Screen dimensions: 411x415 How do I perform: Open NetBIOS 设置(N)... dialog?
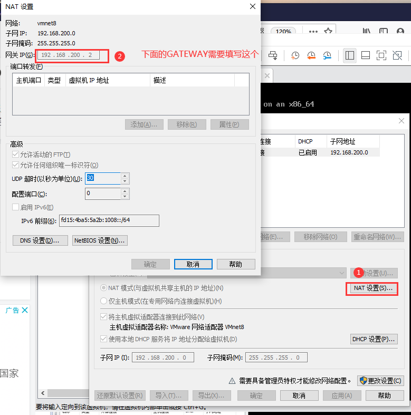coord(100,240)
